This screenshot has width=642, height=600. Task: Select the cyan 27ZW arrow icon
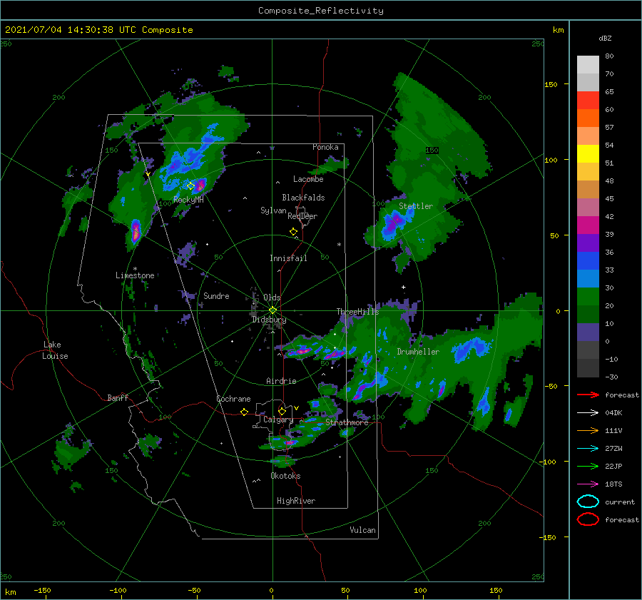pos(588,448)
